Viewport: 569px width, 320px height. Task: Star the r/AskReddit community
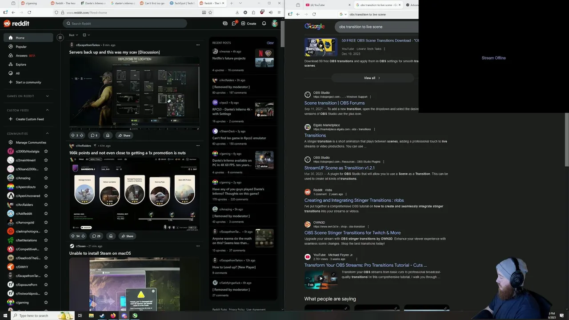tap(46, 213)
